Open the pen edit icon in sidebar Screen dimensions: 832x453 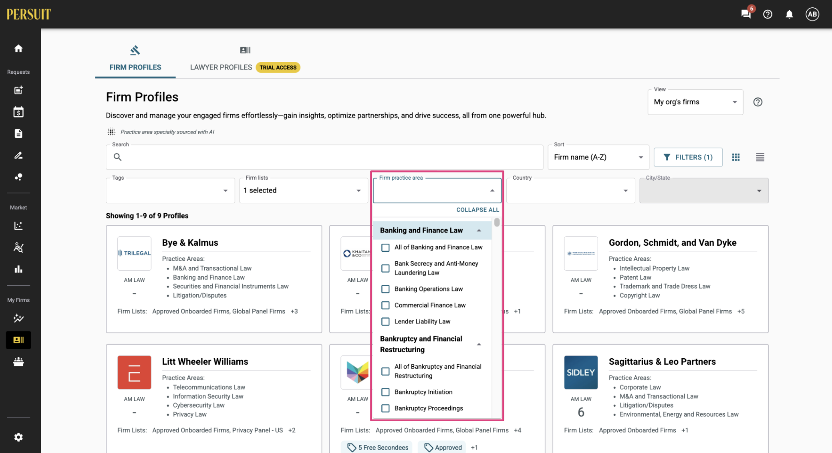click(18, 155)
